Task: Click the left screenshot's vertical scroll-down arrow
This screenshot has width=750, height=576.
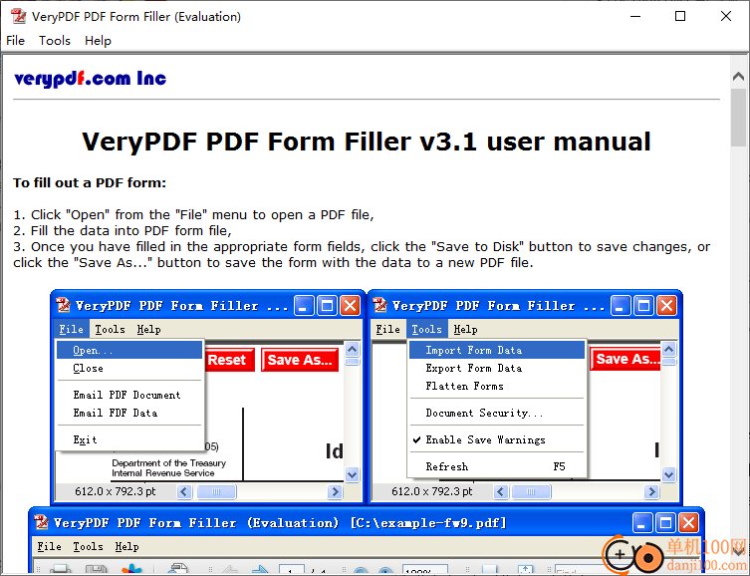Action: [x=352, y=475]
